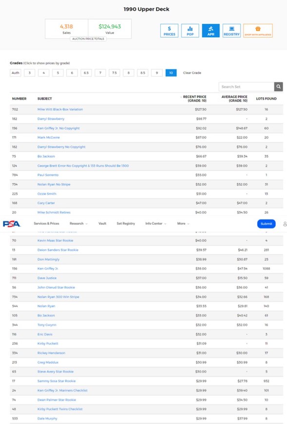Open Deion Sanders Star Rookie link
Viewport: 287px width, 424px height.
tap(57, 250)
